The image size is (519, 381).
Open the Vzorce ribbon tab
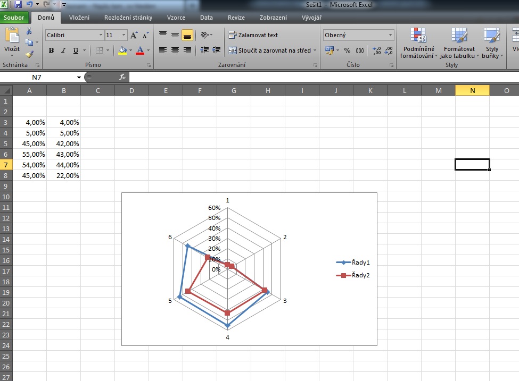(176, 18)
